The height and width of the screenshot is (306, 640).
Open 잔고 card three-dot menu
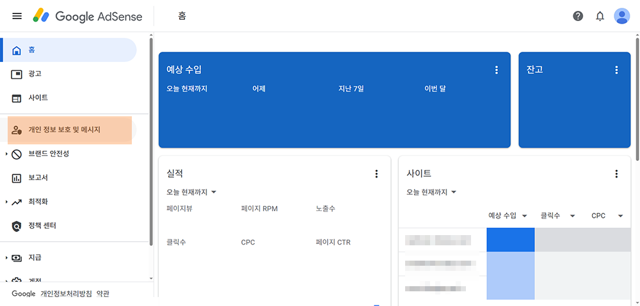616,70
